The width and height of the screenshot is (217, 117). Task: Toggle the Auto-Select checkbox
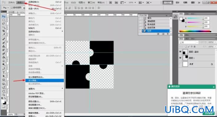[x=12, y=8]
